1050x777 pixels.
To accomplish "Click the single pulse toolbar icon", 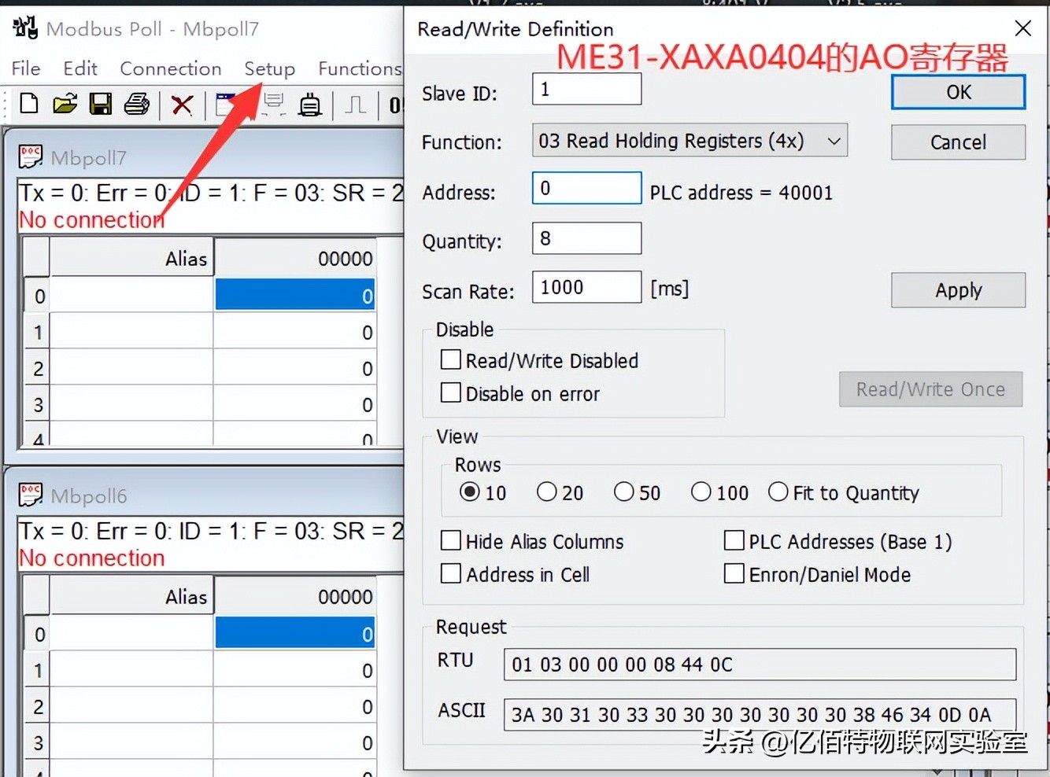I will pos(355,105).
